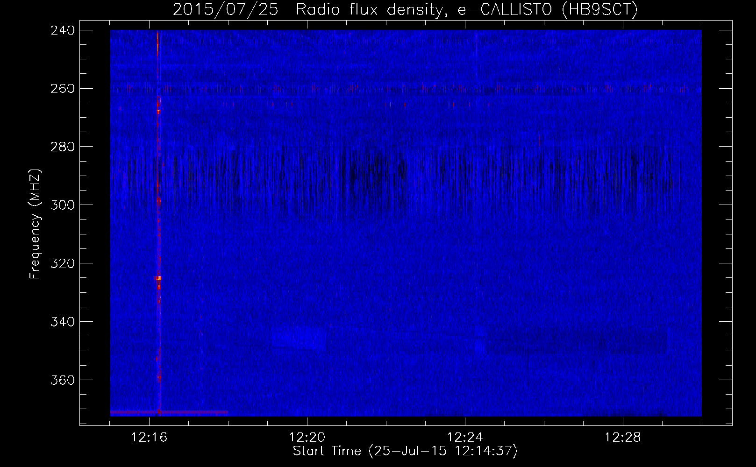
Task: Click the 'Frequency (MHZ)' axis label
Action: [35, 224]
